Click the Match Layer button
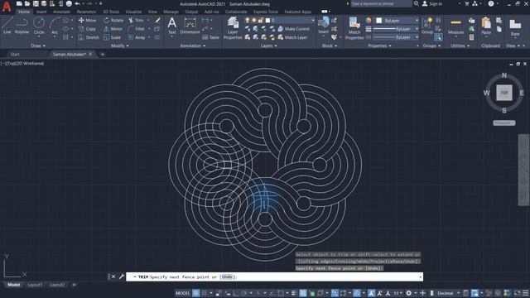 [x=292, y=37]
